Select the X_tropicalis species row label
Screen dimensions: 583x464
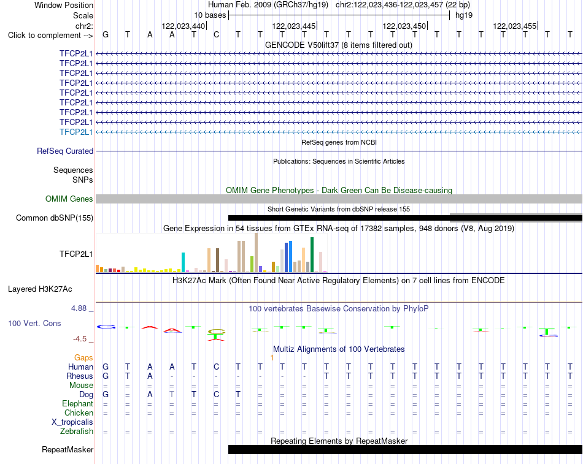pyautogui.click(x=72, y=422)
